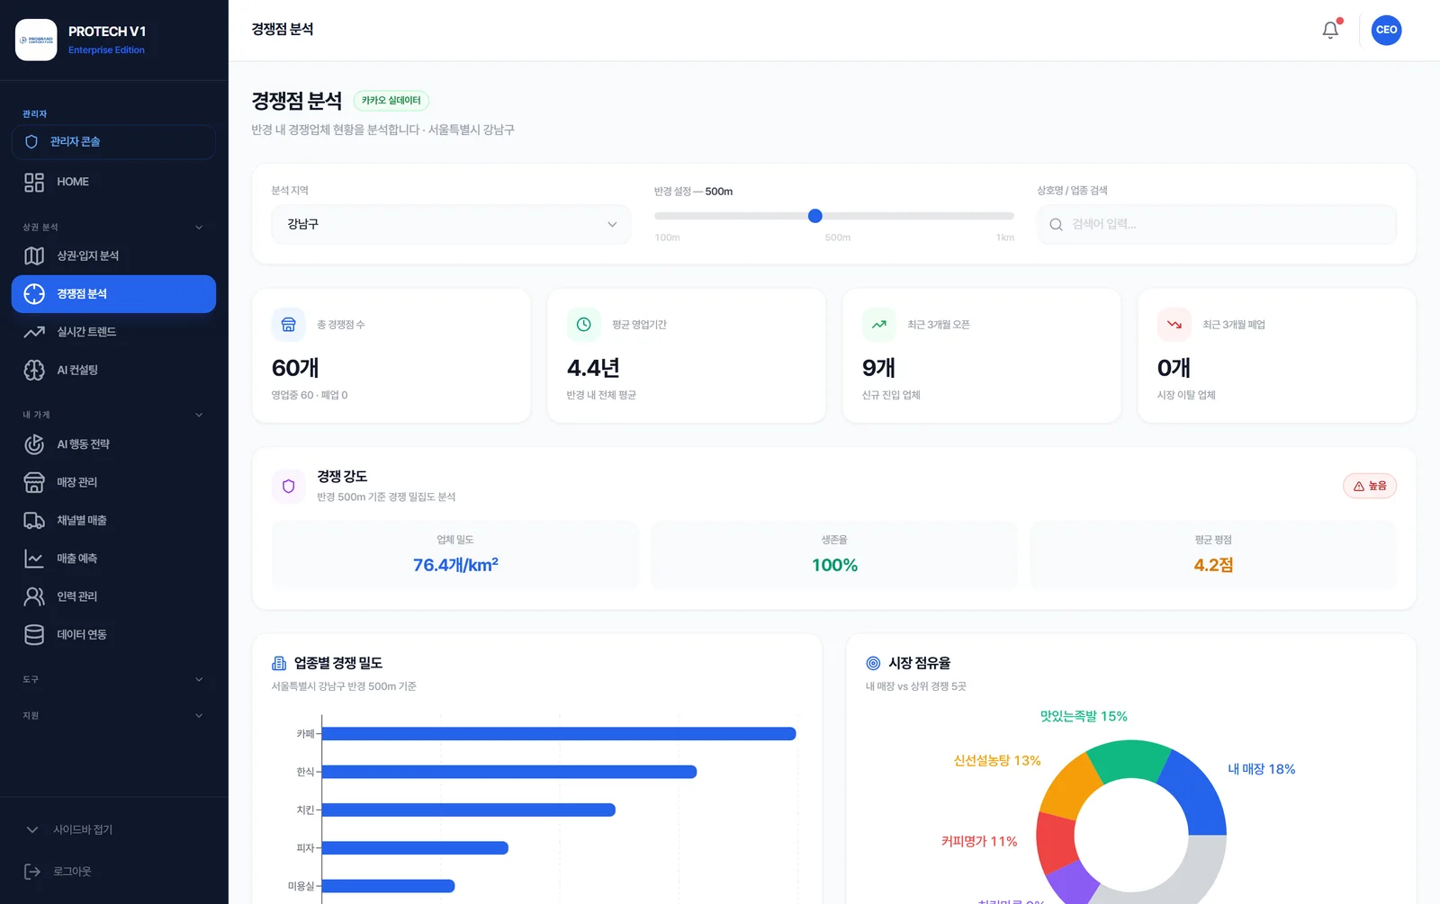Click the radius slider track near 1km
The height and width of the screenshot is (904, 1440).
coord(1006,216)
